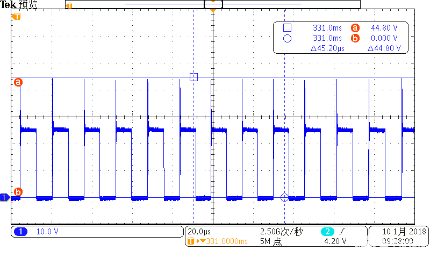Select the square vertical cursor handle
Viewport: 430px width, 258px height.
click(193, 77)
